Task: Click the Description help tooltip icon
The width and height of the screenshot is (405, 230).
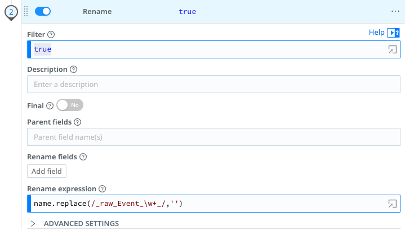Action: pos(74,70)
